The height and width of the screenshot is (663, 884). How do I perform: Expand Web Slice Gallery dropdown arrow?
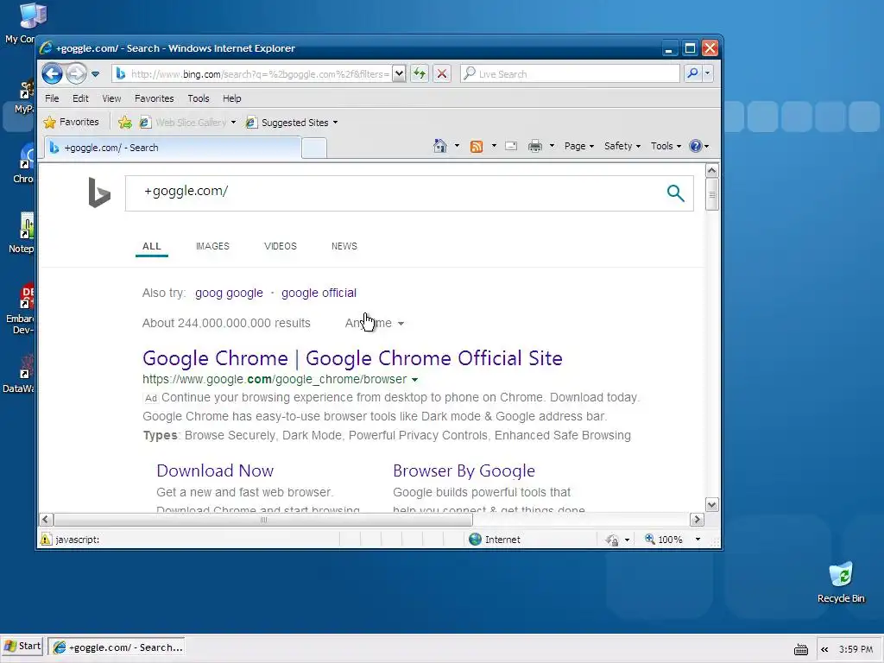click(233, 123)
